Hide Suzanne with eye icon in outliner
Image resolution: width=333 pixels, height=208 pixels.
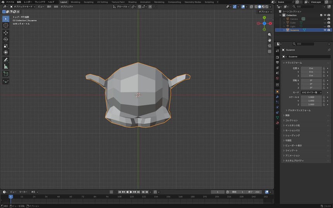click(x=325, y=30)
